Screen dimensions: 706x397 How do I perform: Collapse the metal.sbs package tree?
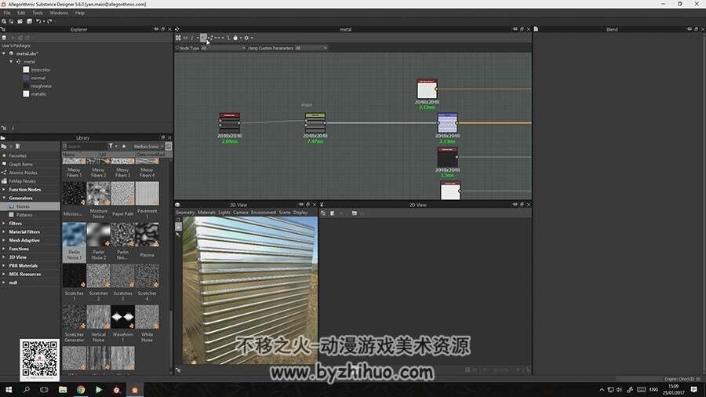click(x=4, y=53)
